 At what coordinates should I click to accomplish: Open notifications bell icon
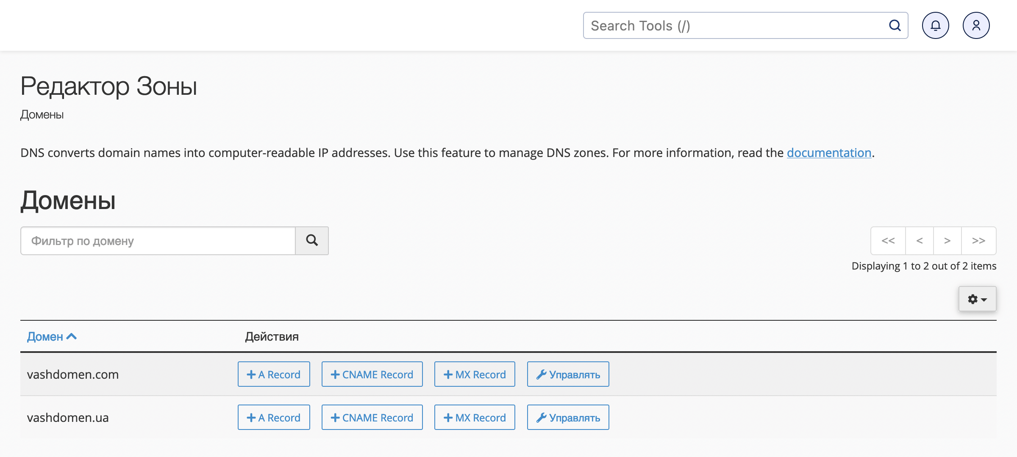click(x=935, y=25)
